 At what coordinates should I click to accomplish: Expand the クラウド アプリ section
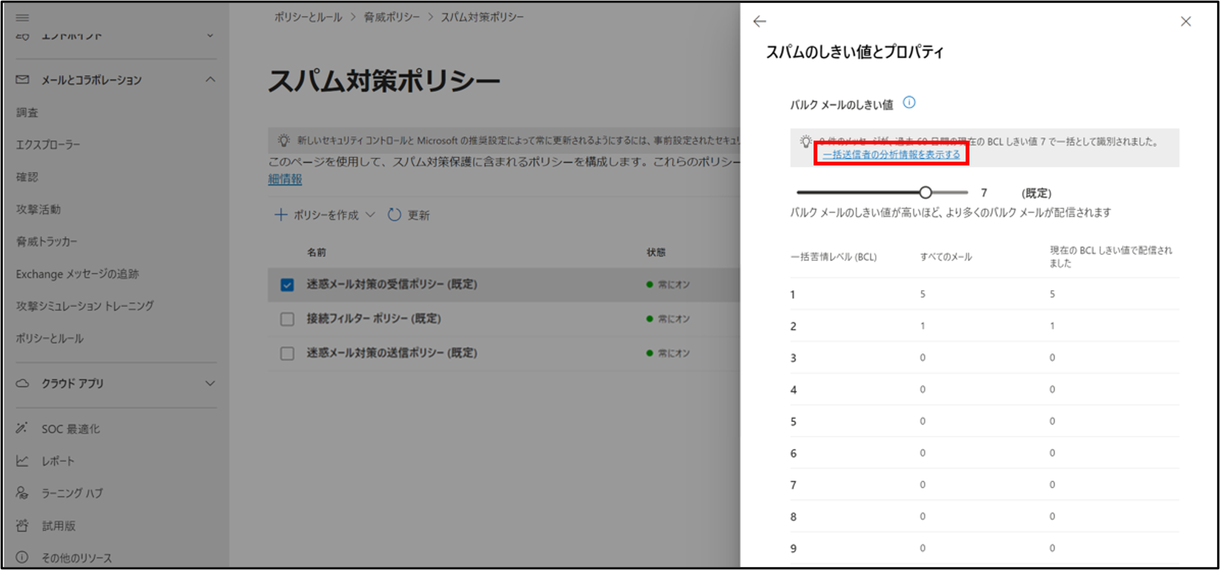210,384
